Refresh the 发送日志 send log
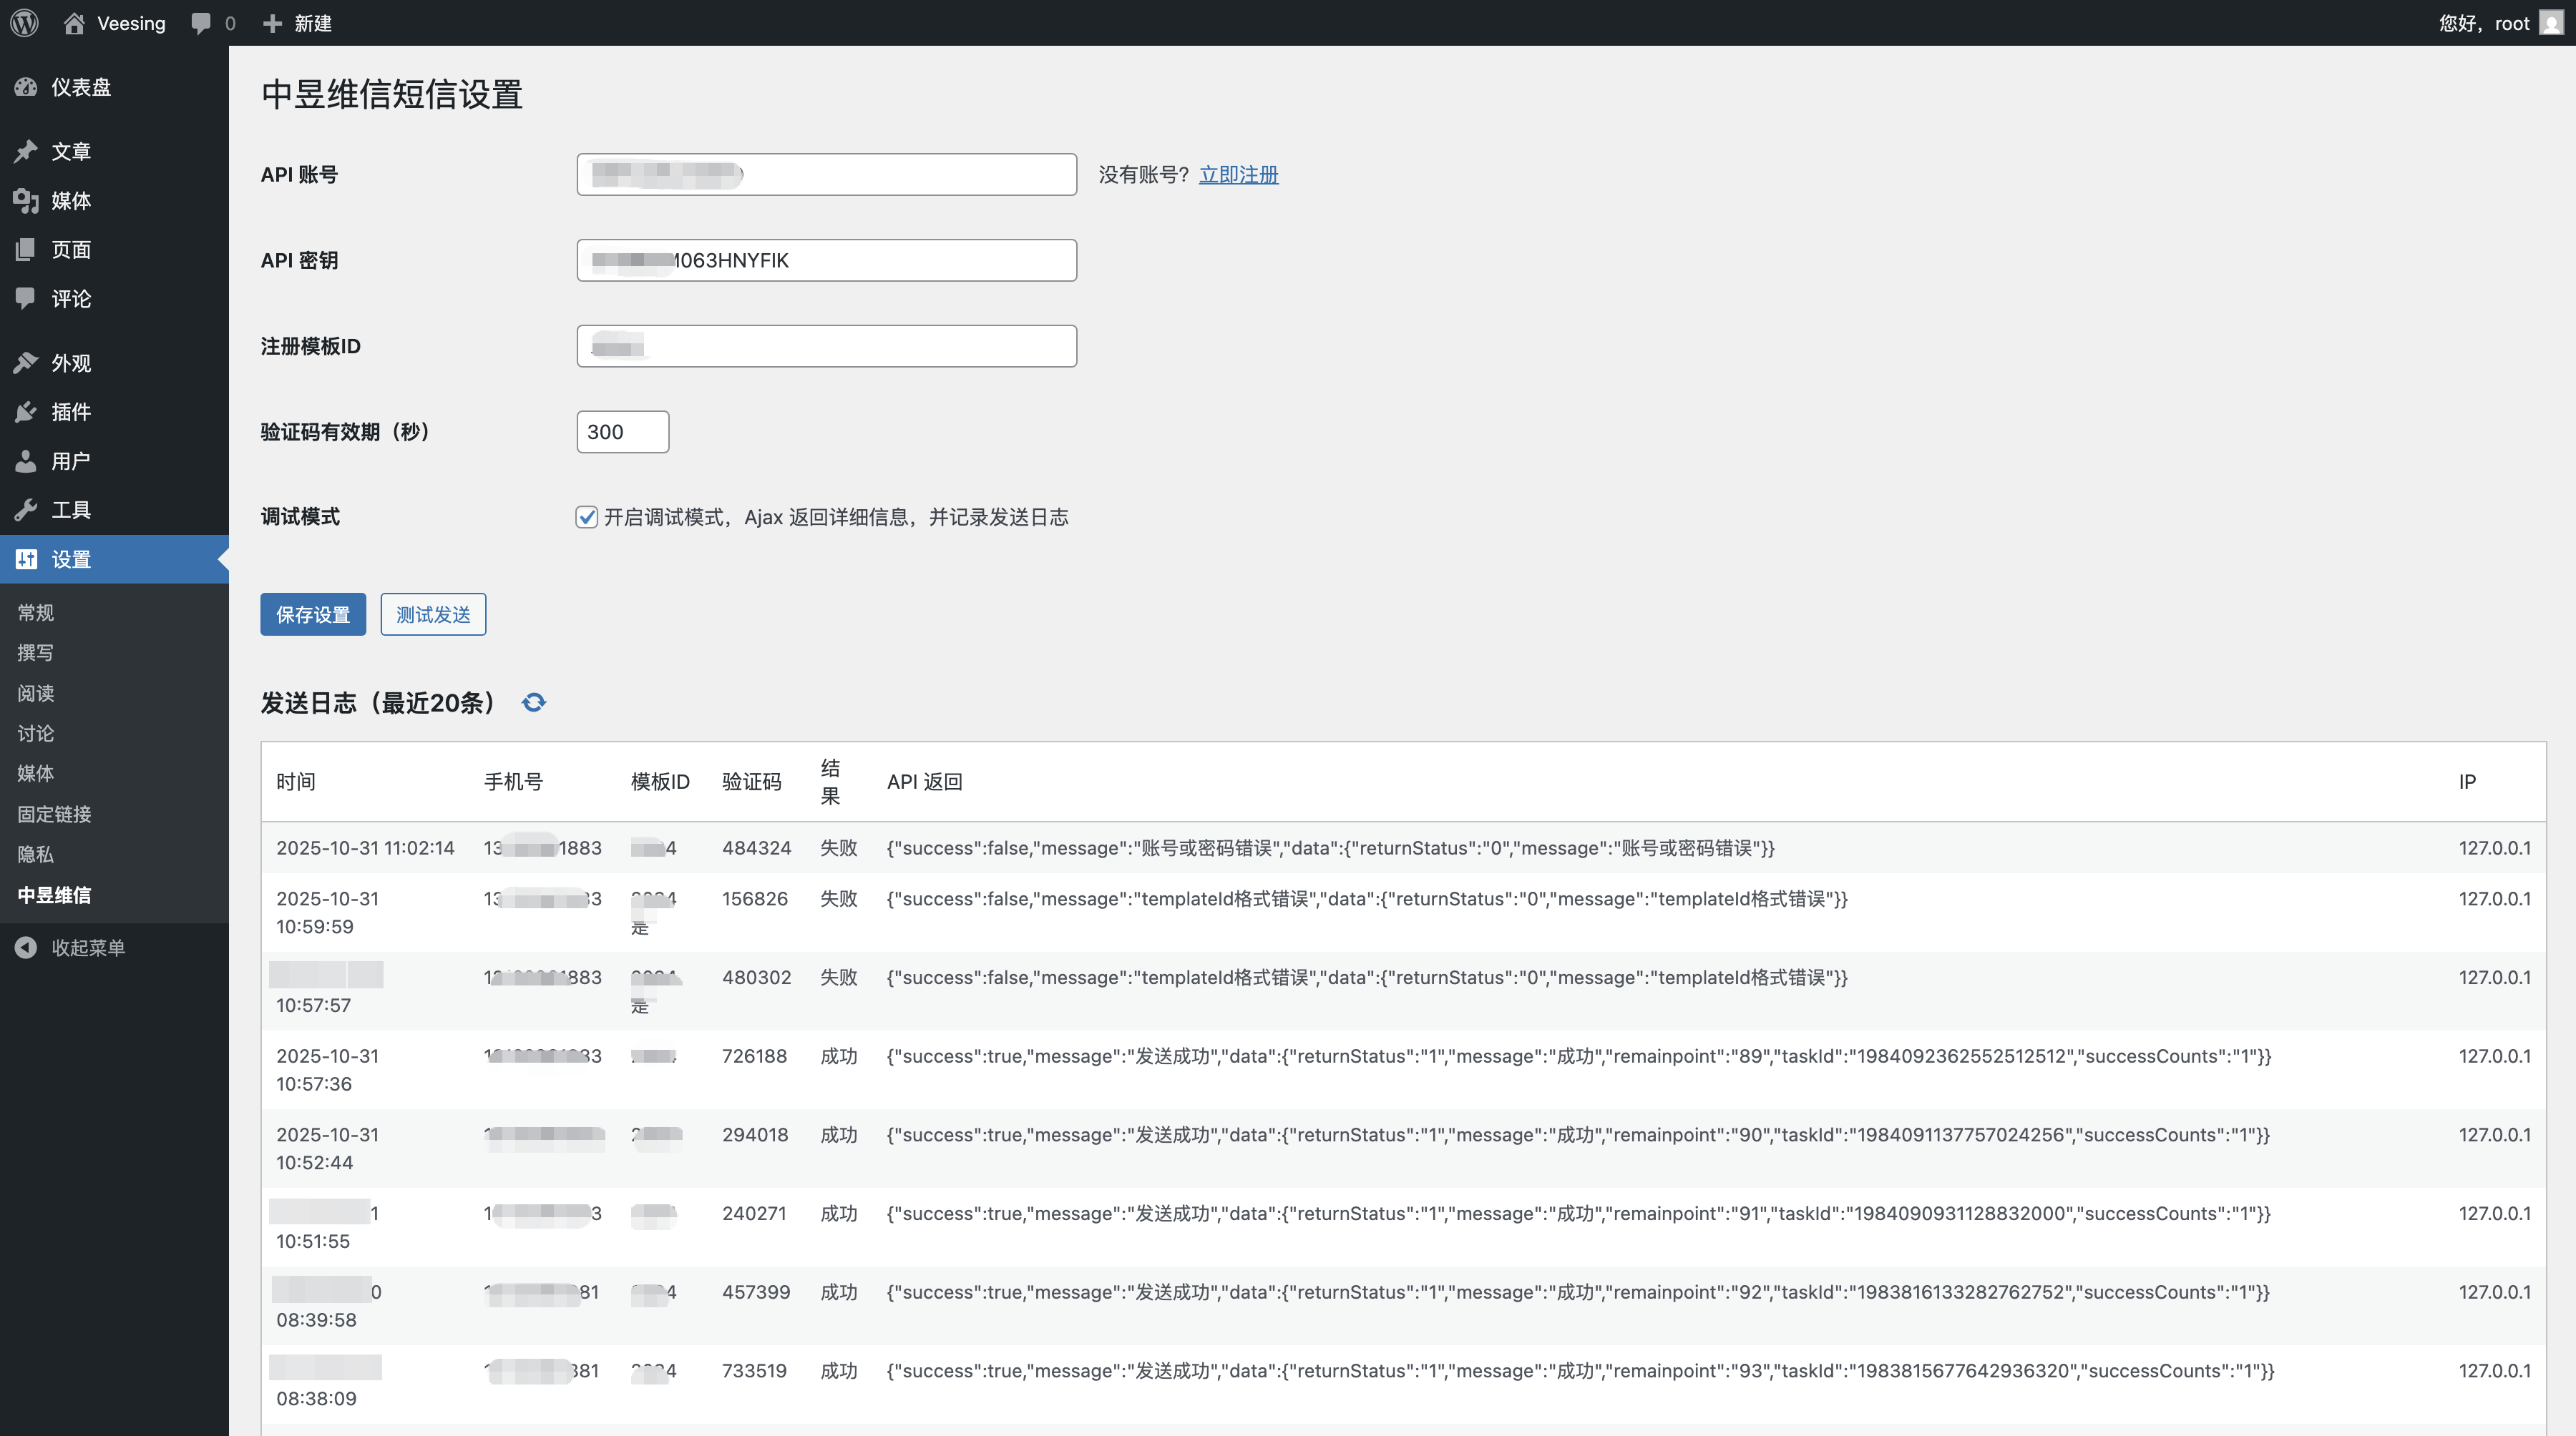Image resolution: width=2576 pixels, height=1436 pixels. coord(534,702)
